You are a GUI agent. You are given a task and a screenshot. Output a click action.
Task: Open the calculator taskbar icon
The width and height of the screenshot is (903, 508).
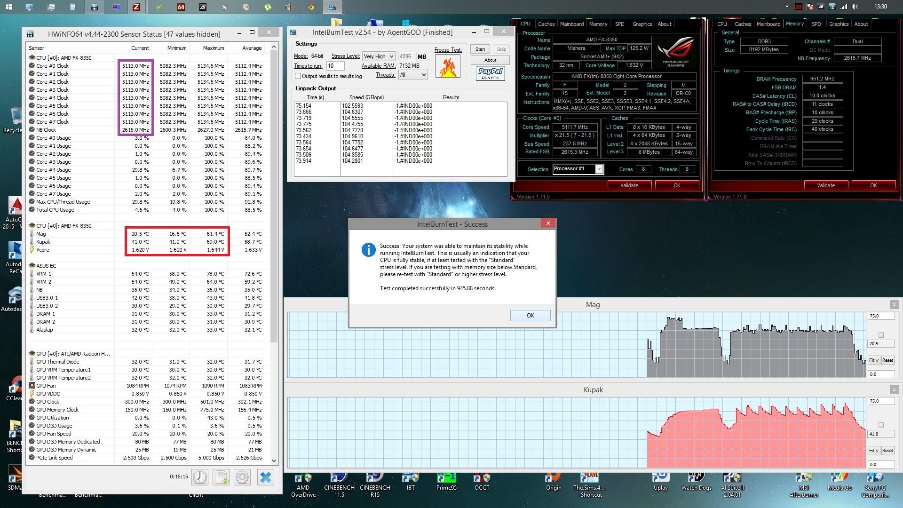(x=72, y=7)
